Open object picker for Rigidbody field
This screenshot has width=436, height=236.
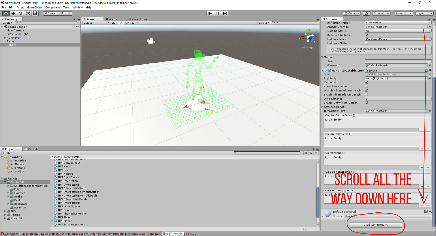click(x=430, y=78)
